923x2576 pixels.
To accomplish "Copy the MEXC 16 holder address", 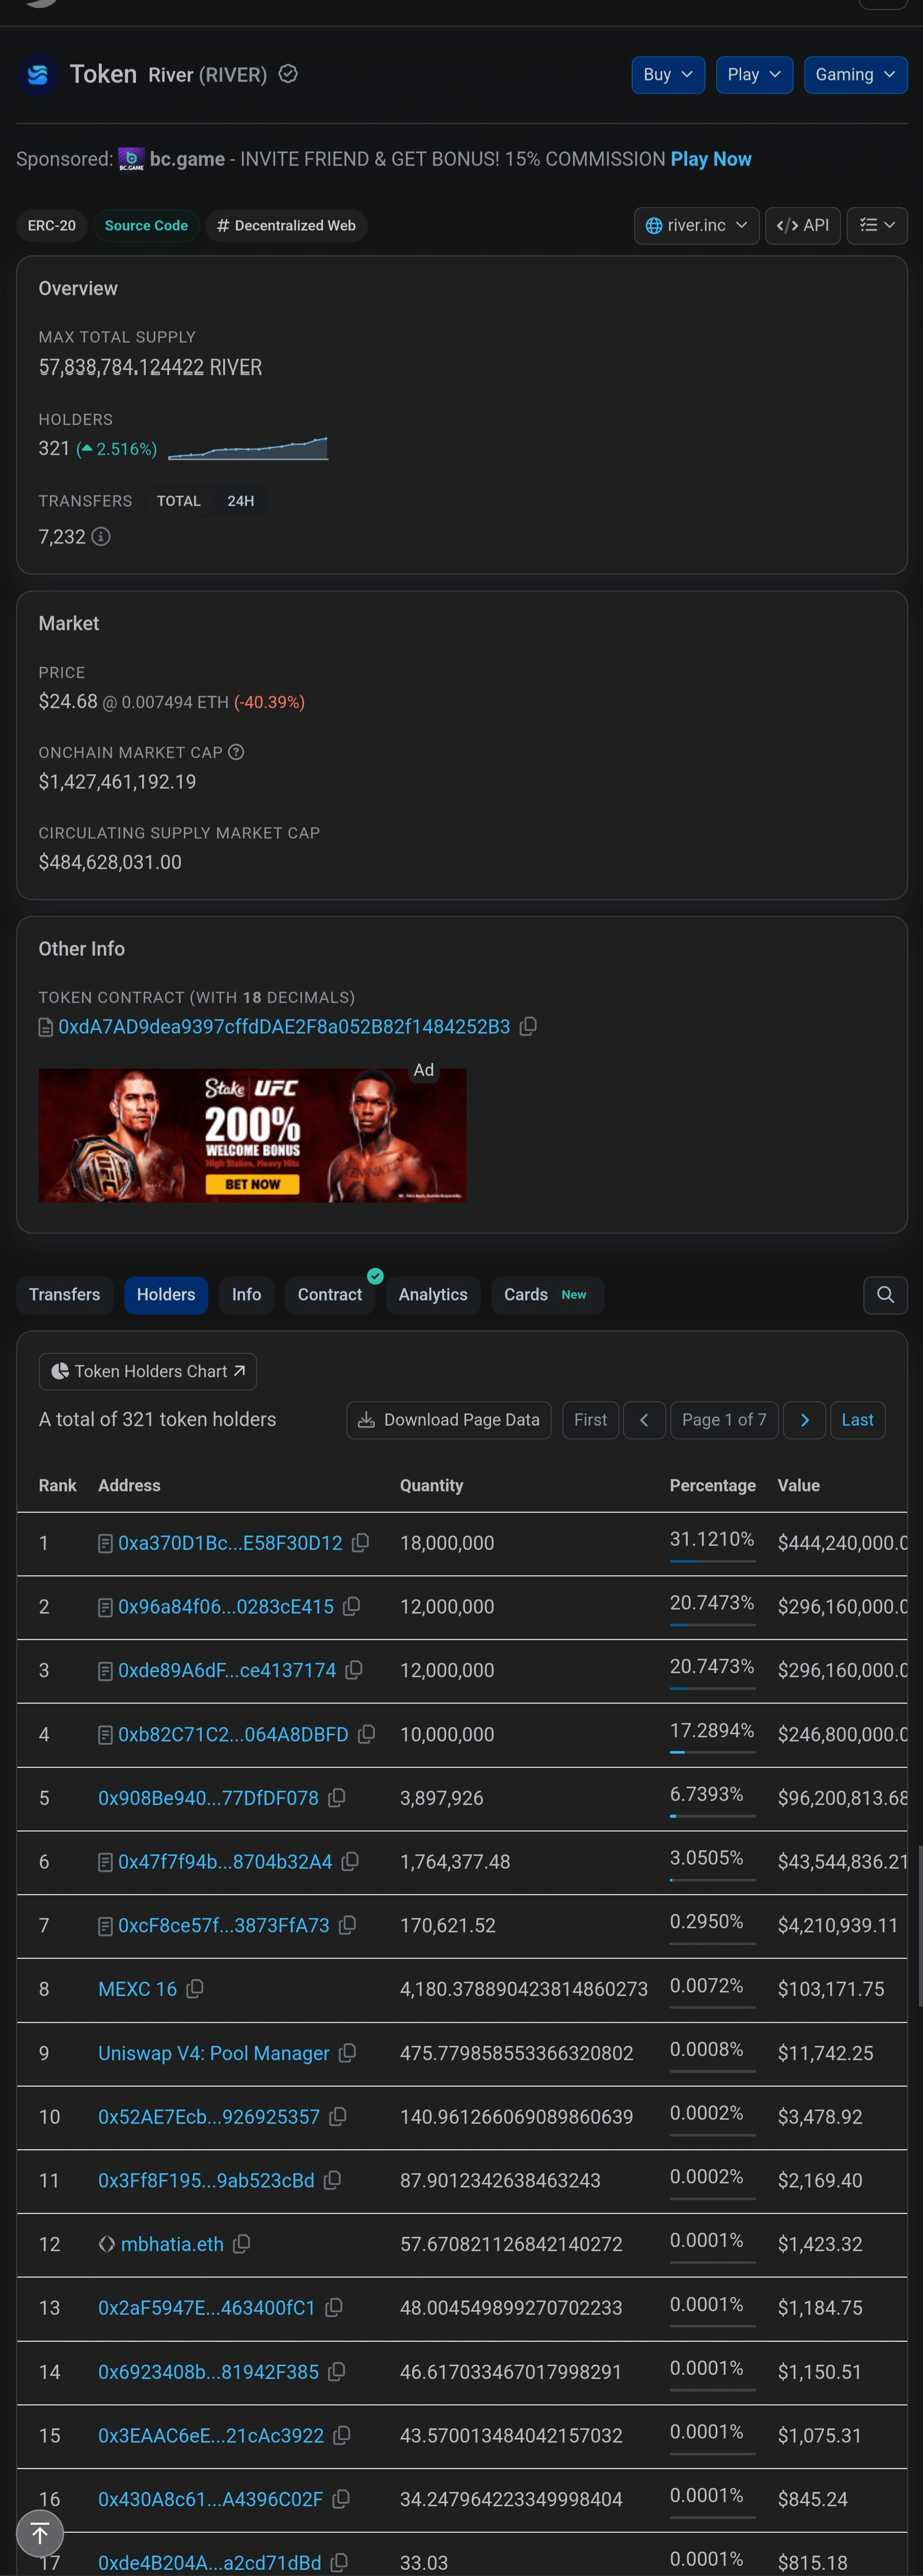I will pos(195,1989).
